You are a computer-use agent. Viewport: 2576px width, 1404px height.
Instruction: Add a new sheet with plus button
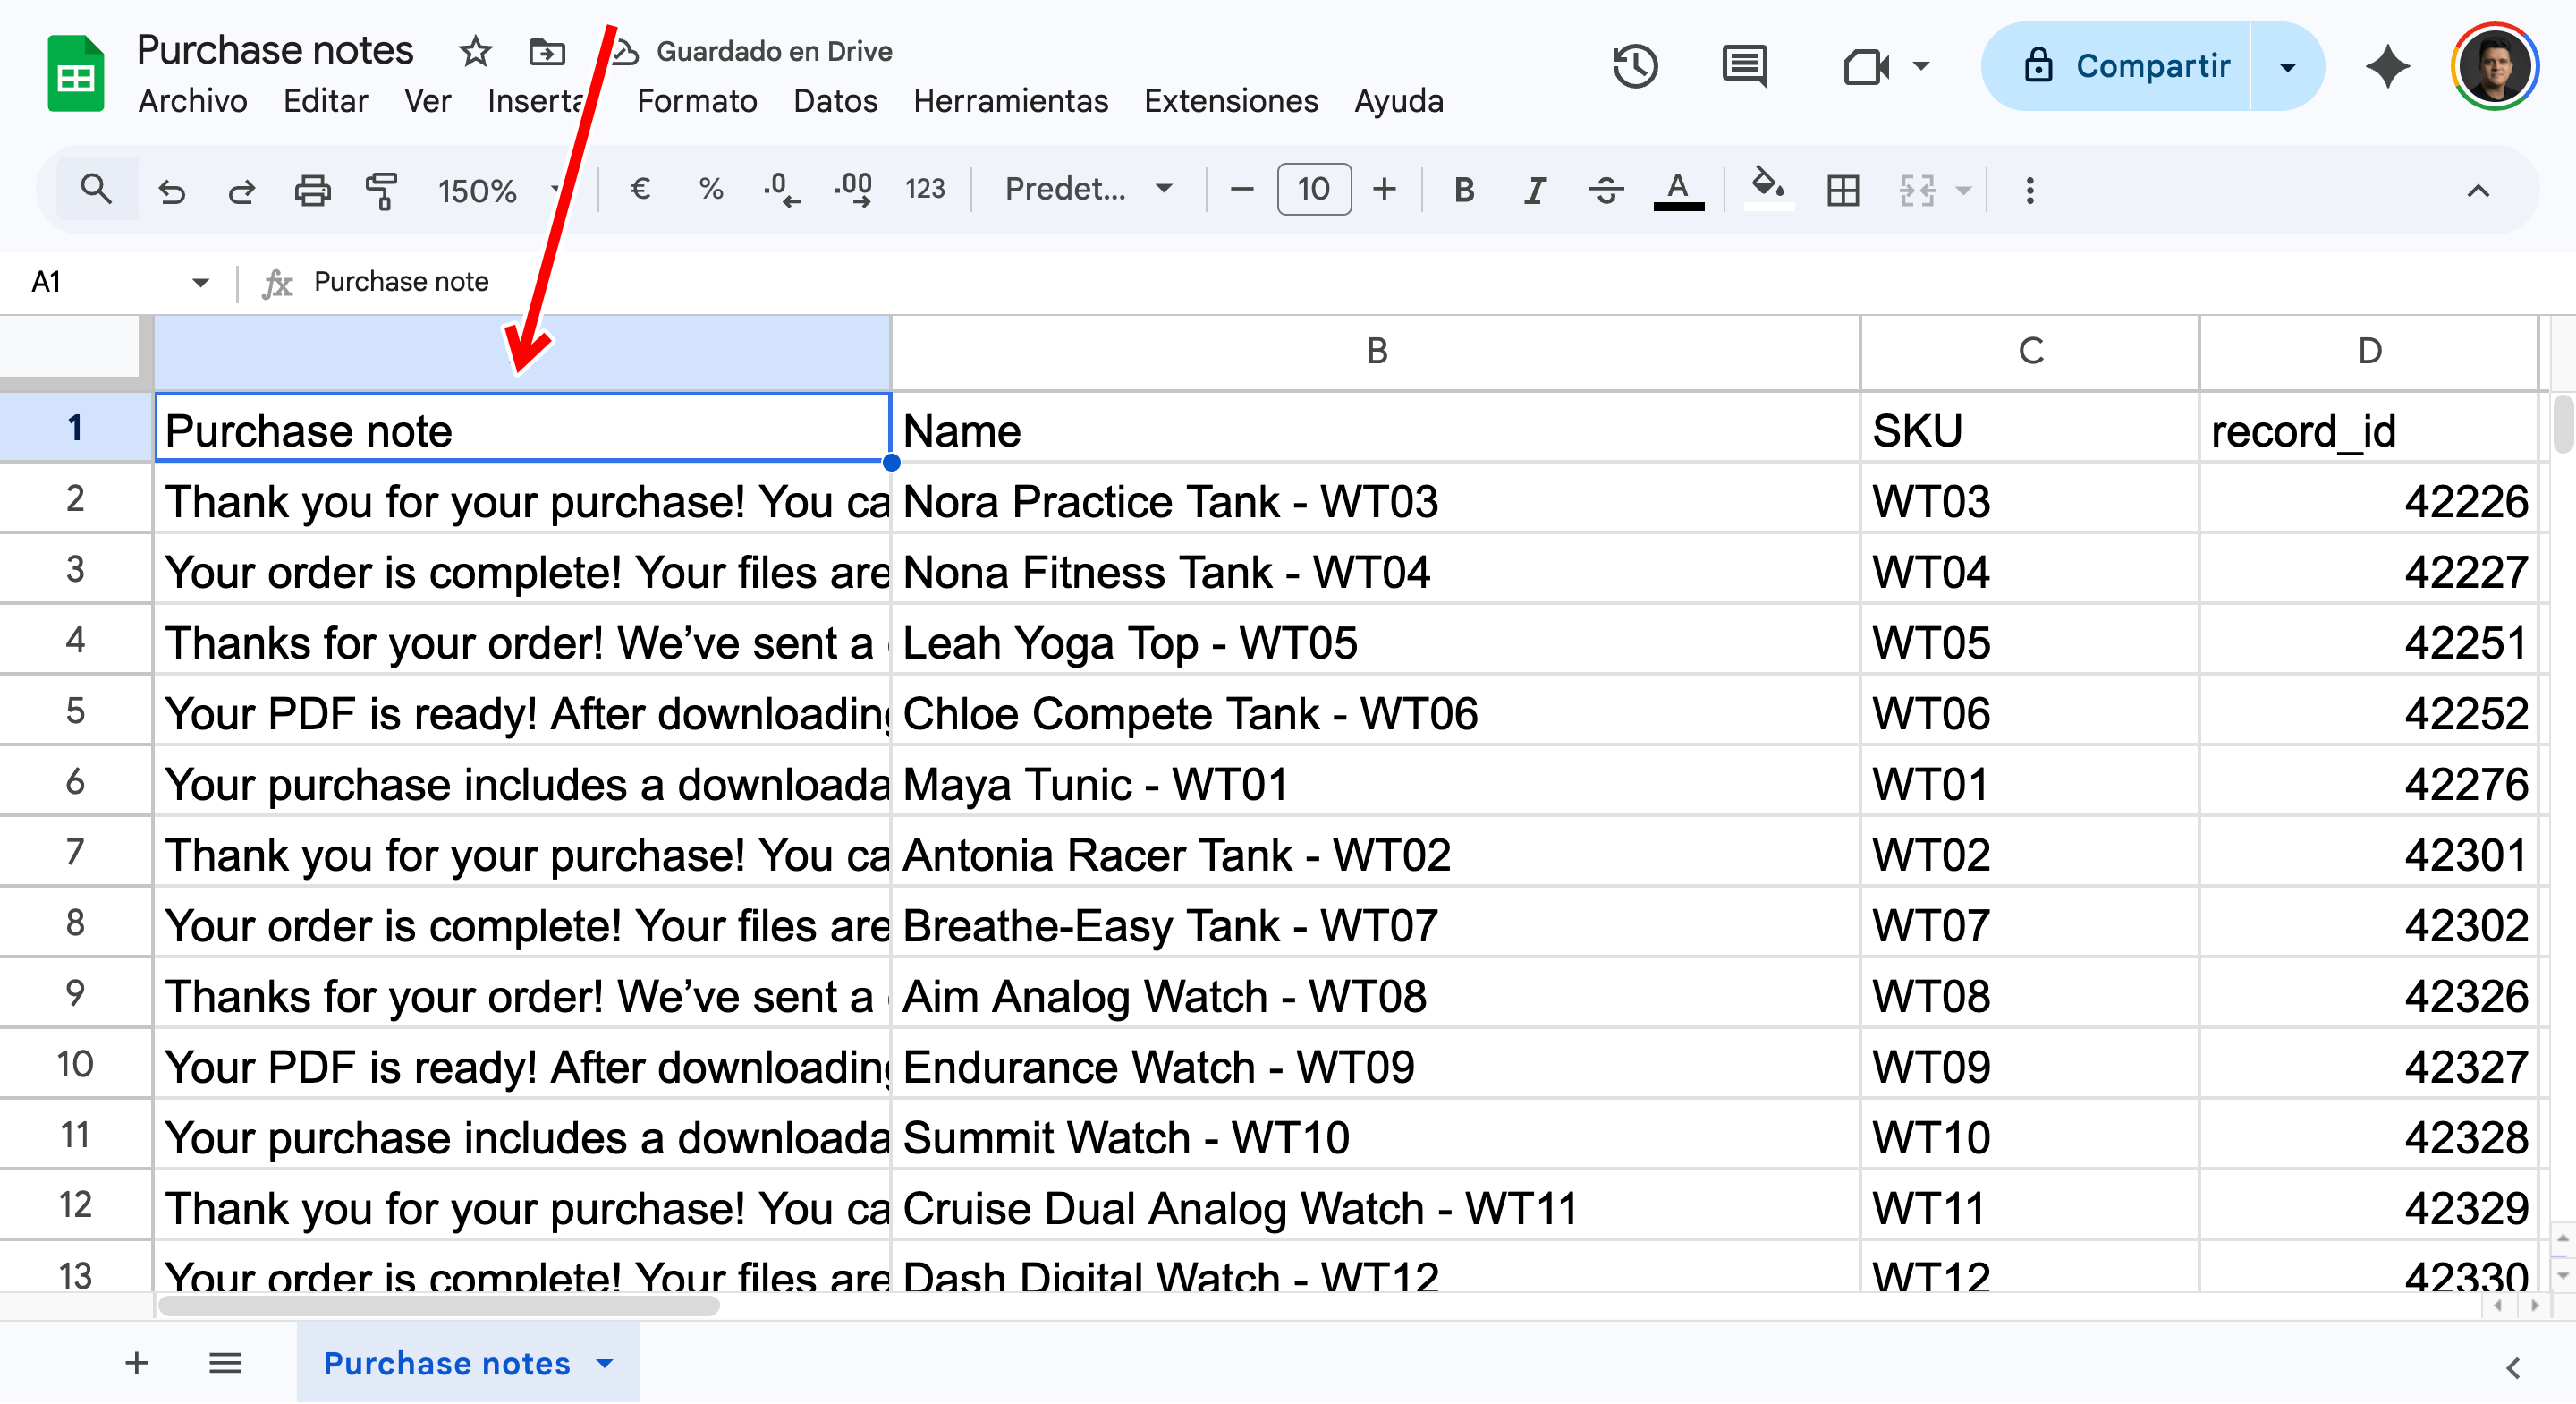pos(136,1363)
